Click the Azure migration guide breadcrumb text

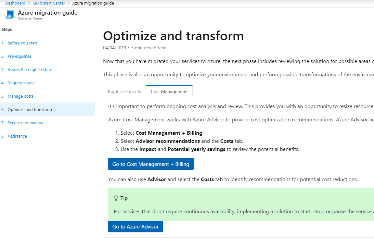pos(93,3)
